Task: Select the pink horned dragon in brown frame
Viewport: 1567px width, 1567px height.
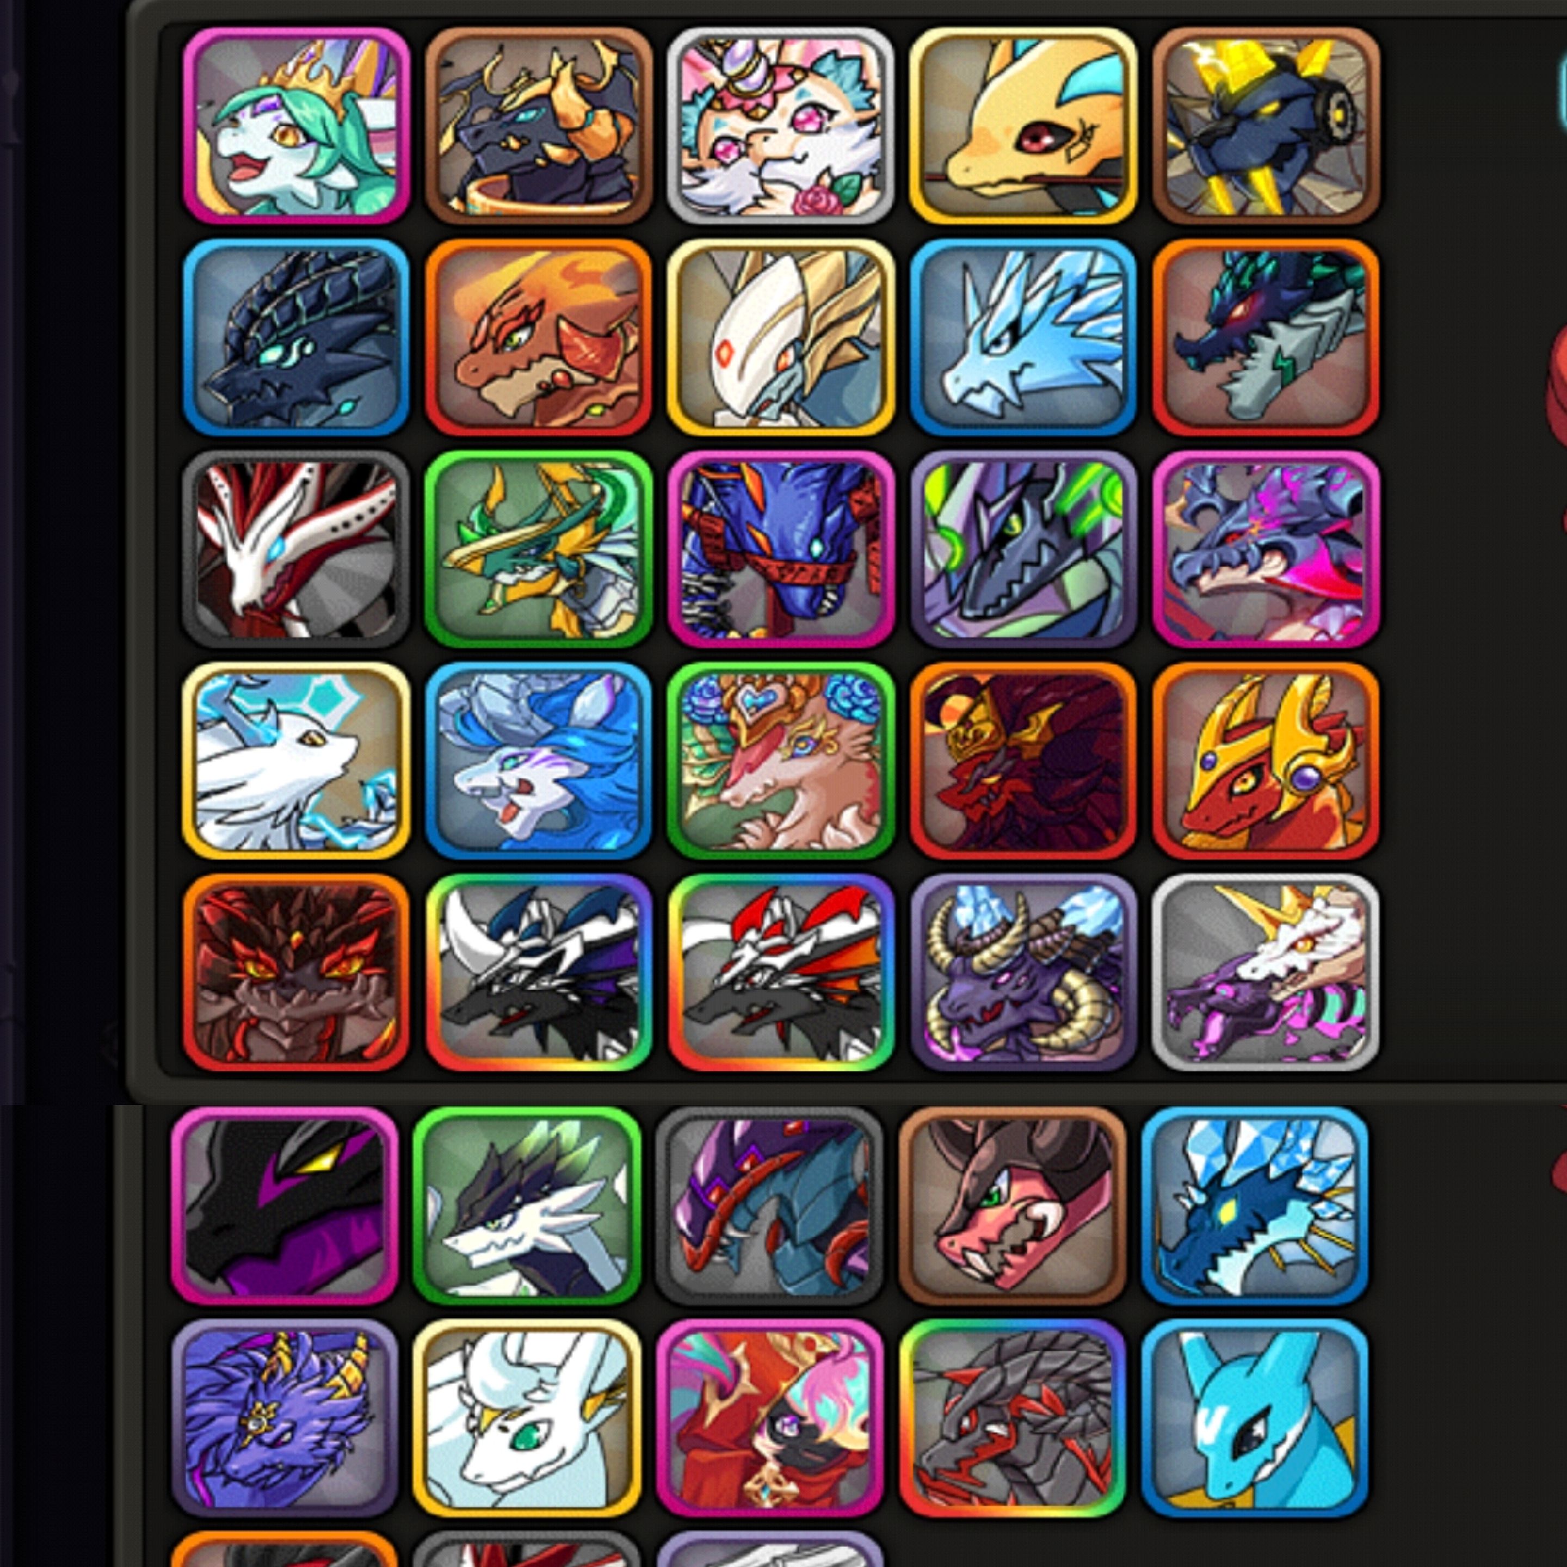Action: (x=1011, y=1206)
